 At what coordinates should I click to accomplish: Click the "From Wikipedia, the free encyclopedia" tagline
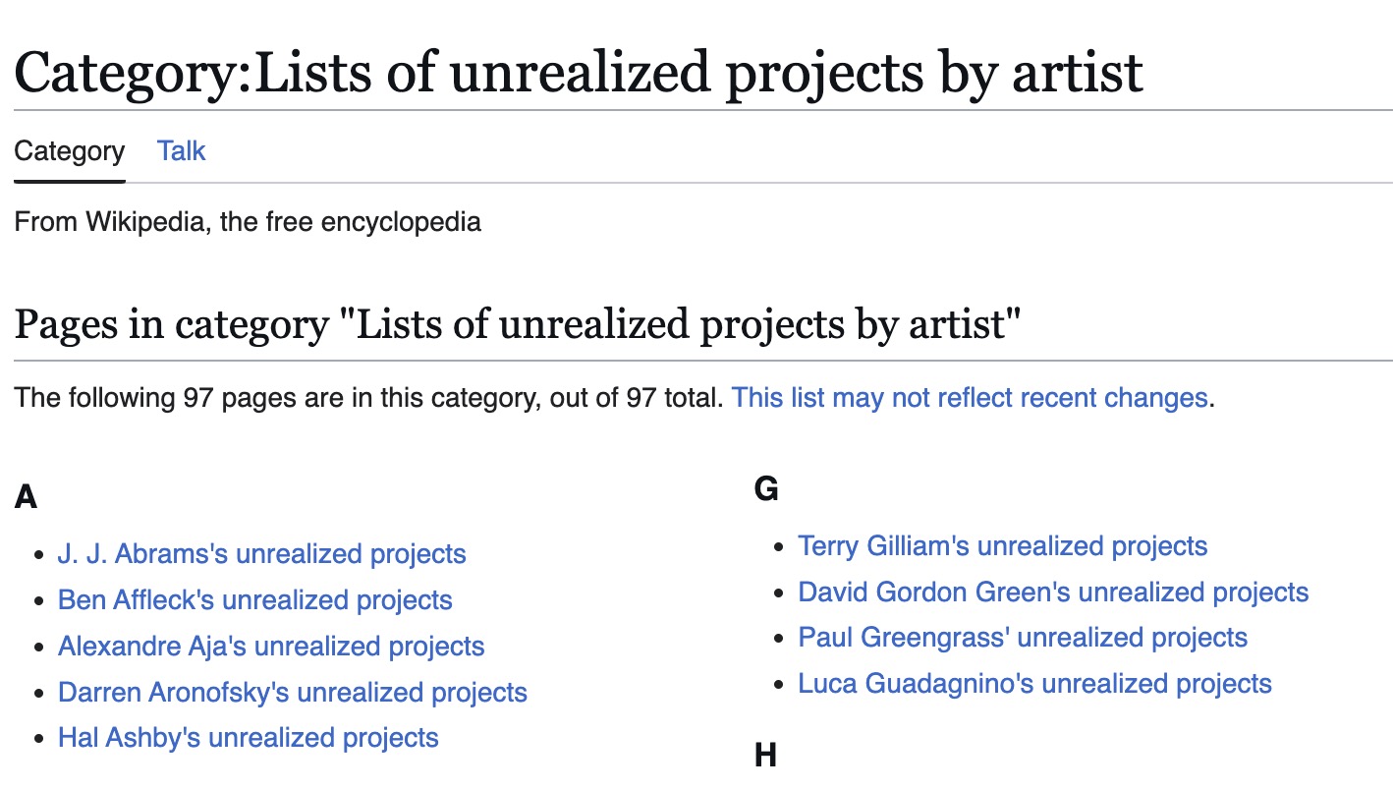point(248,221)
